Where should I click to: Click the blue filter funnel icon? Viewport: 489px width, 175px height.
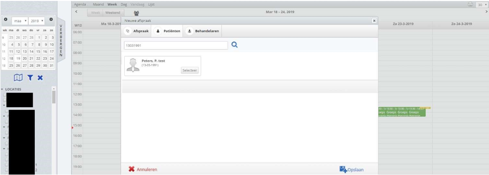click(30, 78)
